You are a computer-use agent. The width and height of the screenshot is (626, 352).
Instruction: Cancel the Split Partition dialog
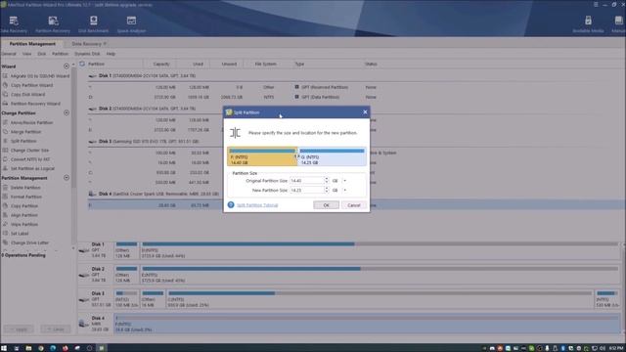point(354,205)
